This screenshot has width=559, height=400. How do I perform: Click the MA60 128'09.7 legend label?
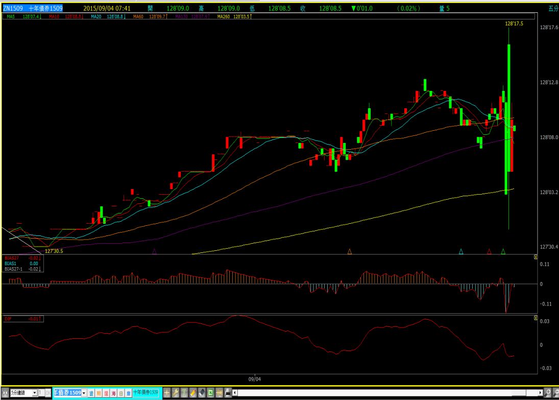tap(150, 16)
